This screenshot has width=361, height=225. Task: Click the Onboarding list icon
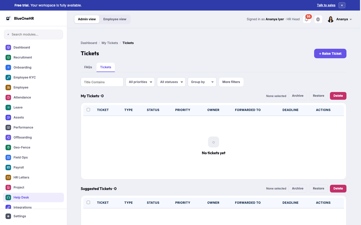click(x=8, y=67)
